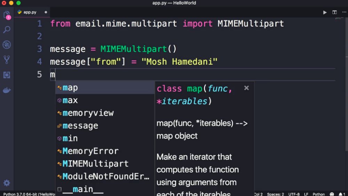
Task: Choose the message suggestion
Action: (105, 126)
